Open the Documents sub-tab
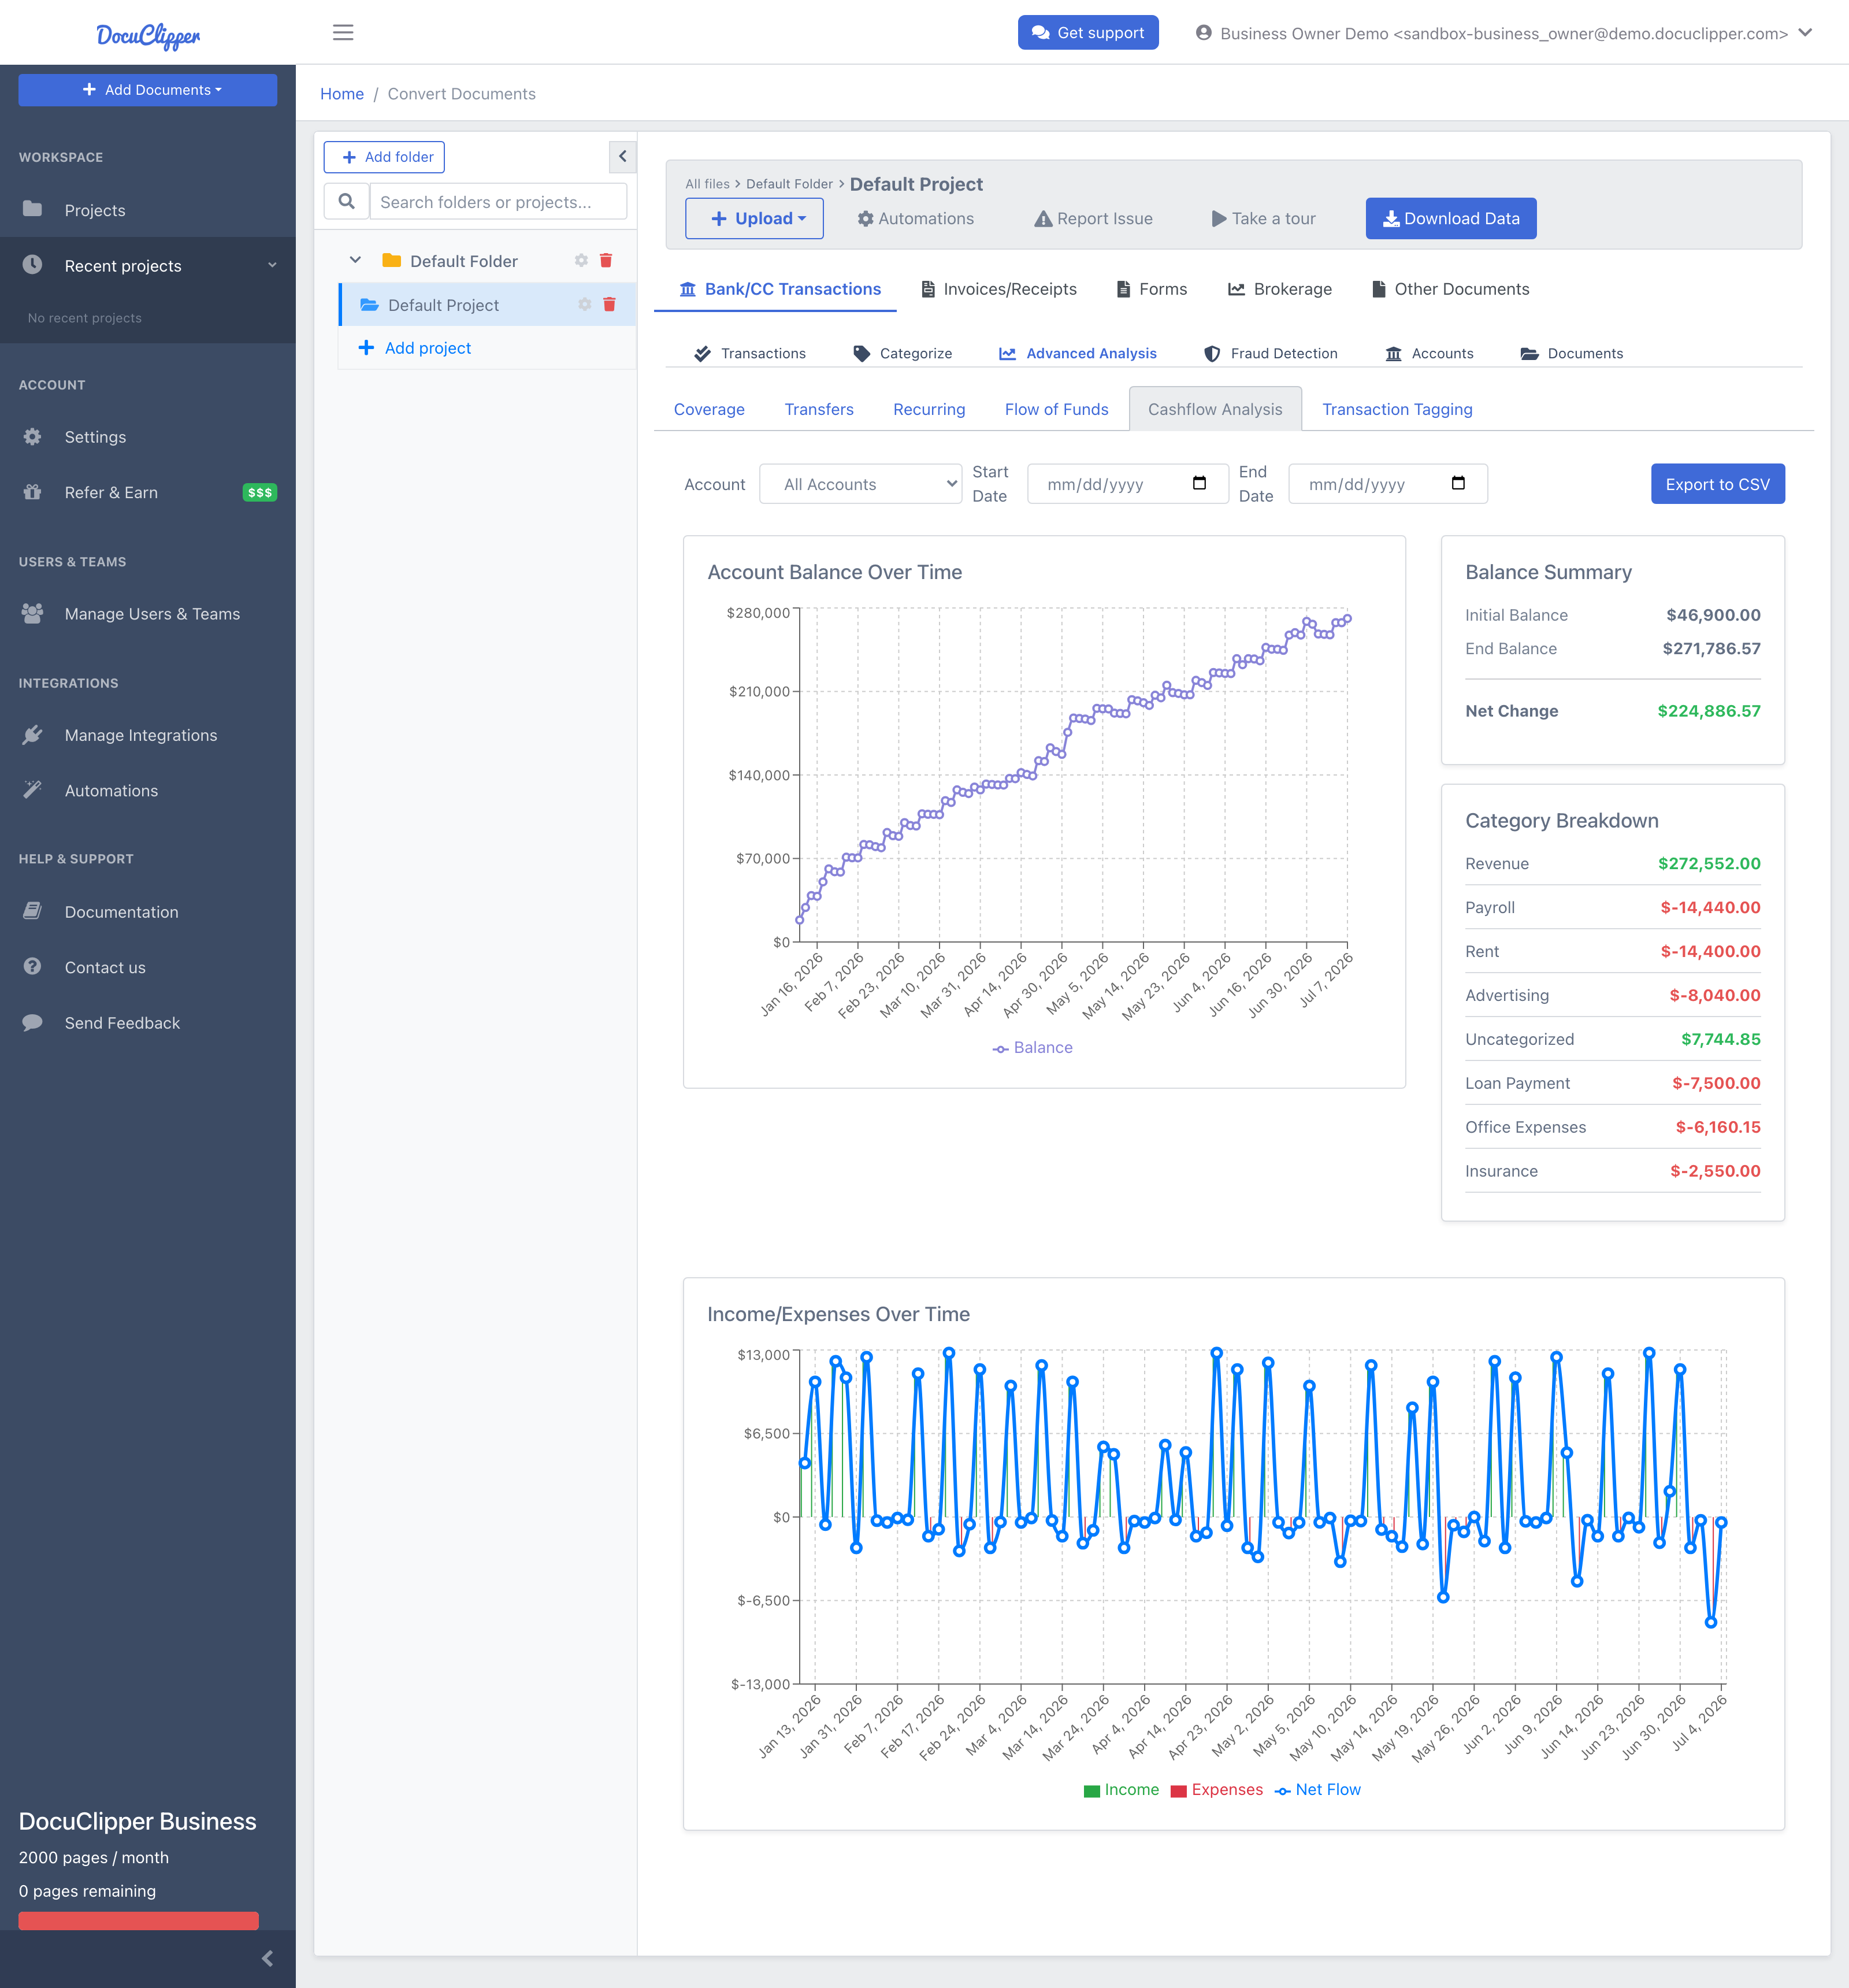This screenshot has height=1988, width=1849. tap(1572, 353)
